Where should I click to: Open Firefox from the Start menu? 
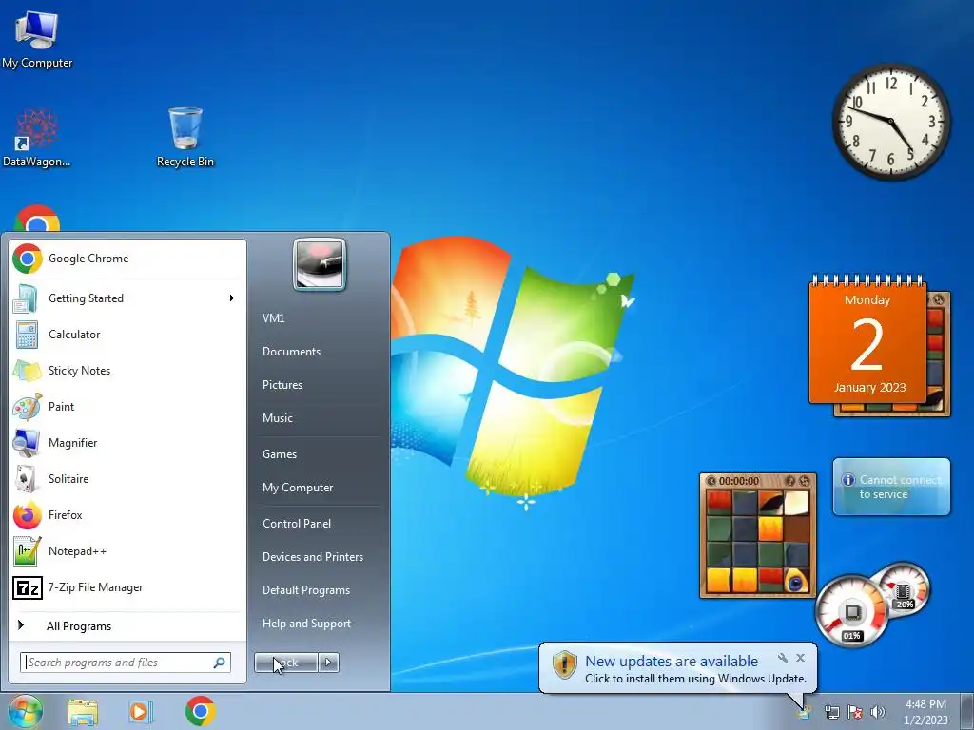pyautogui.click(x=127, y=514)
